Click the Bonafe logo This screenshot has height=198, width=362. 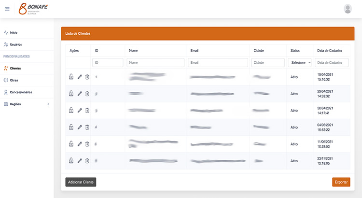[33, 9]
